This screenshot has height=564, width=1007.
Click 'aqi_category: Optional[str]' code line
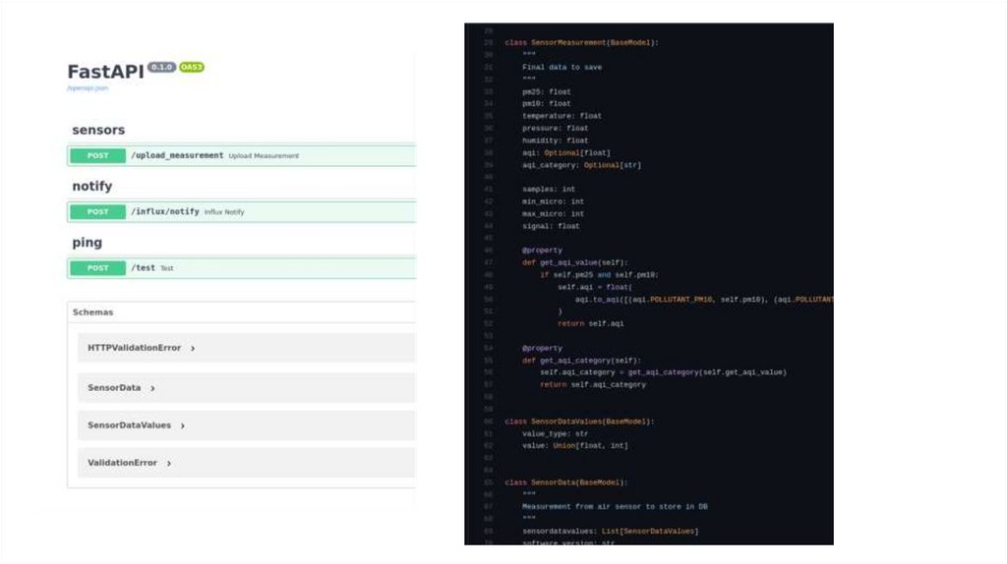[582, 165]
